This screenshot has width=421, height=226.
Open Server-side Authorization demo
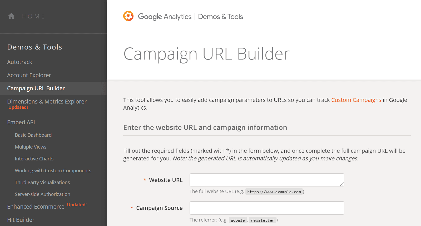tap(42, 194)
